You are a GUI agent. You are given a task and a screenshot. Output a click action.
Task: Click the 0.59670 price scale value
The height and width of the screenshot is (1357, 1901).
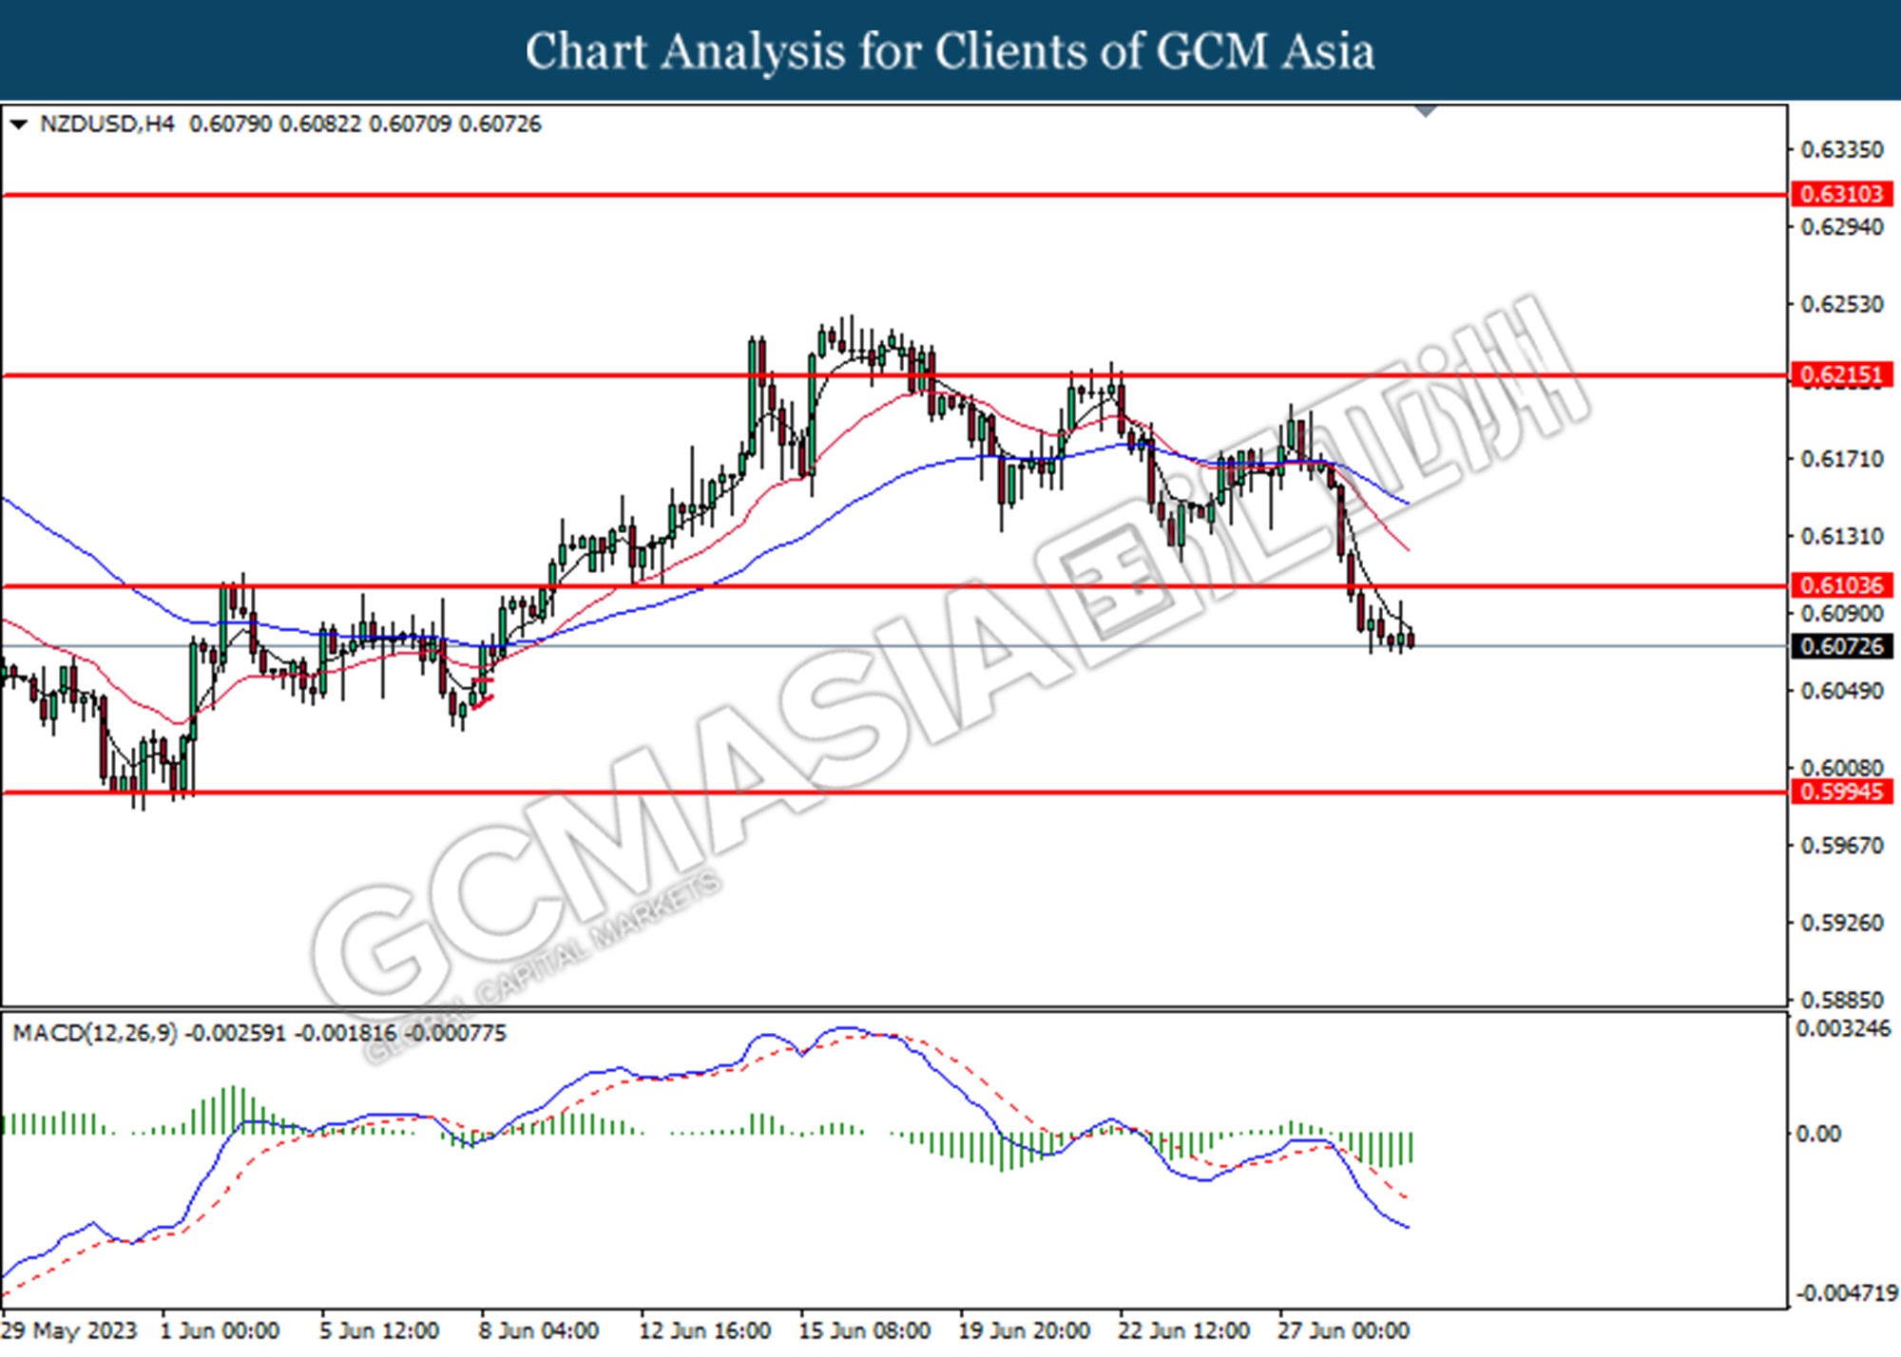[1841, 846]
